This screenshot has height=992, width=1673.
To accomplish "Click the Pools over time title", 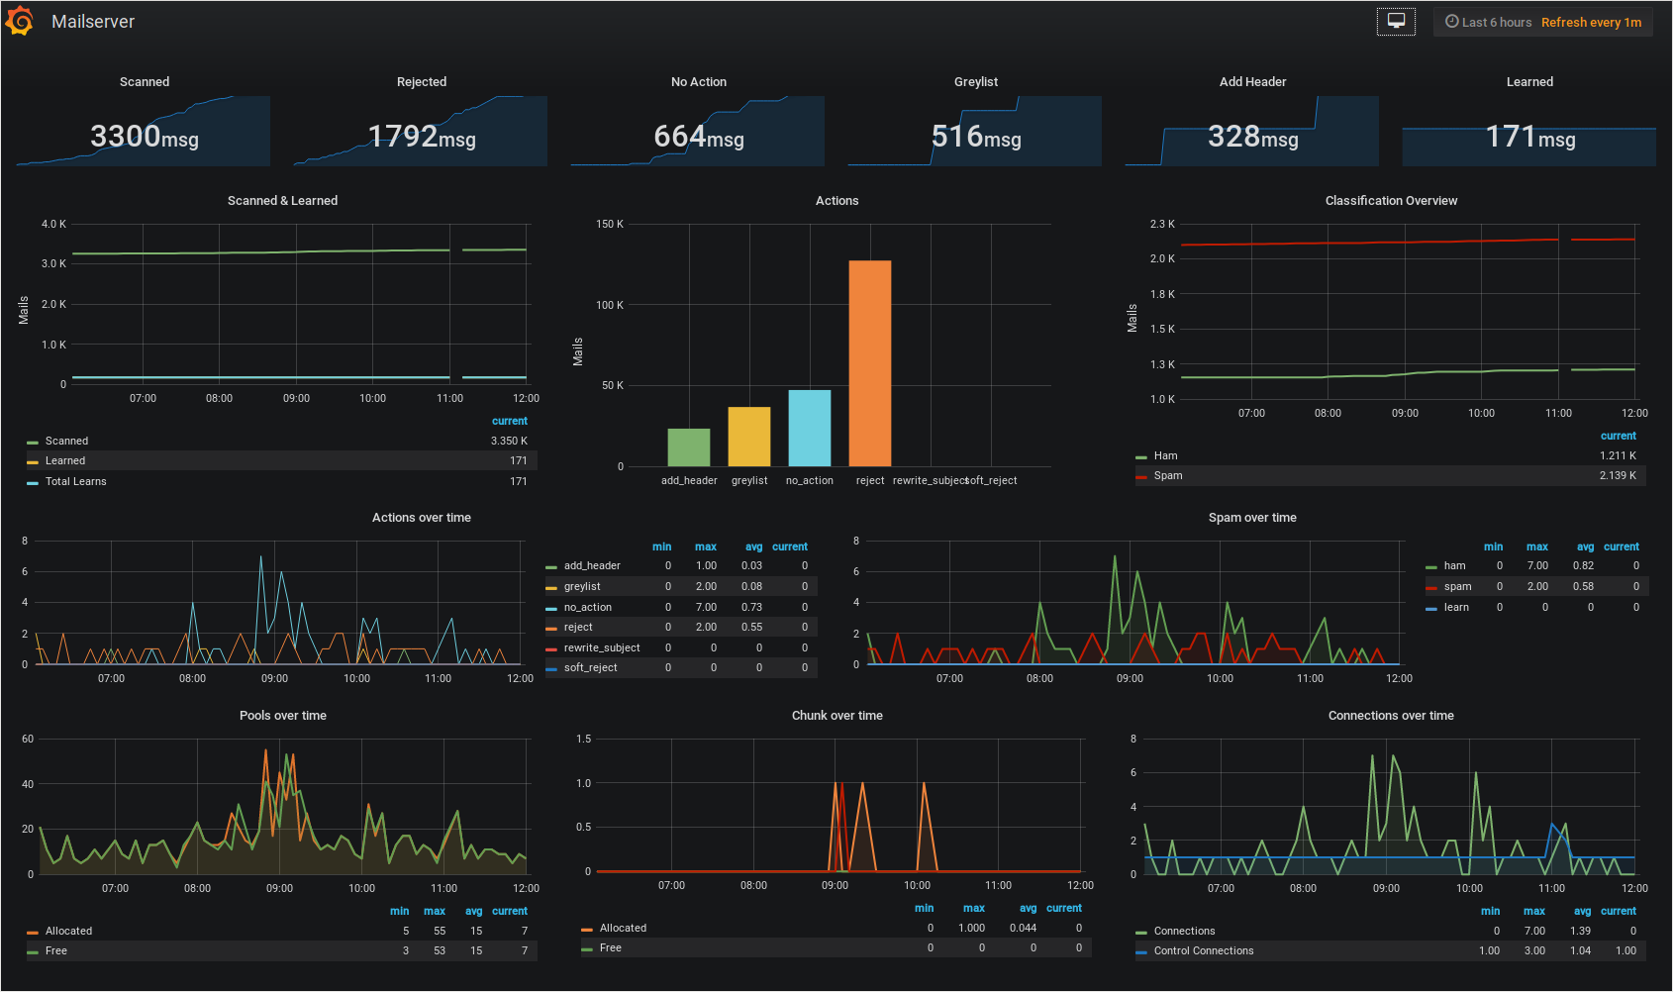I will [x=283, y=716].
